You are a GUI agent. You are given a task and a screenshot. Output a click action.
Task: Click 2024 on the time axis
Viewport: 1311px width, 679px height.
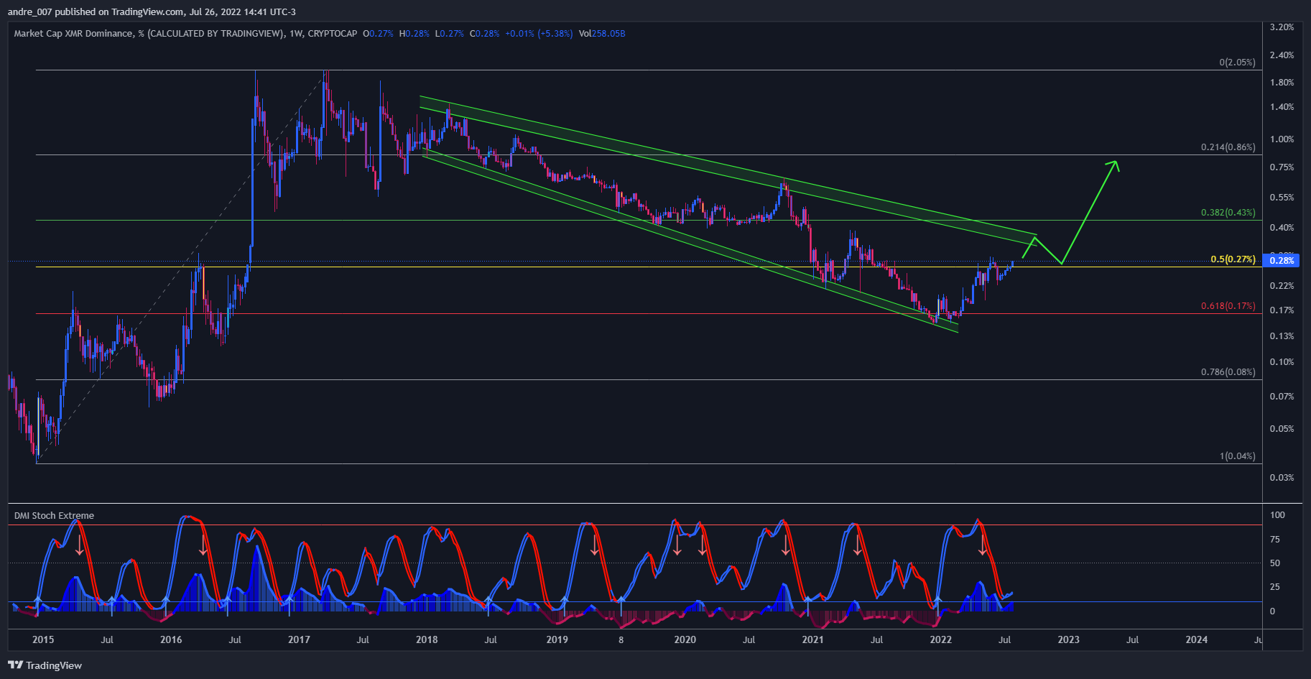(x=1196, y=639)
